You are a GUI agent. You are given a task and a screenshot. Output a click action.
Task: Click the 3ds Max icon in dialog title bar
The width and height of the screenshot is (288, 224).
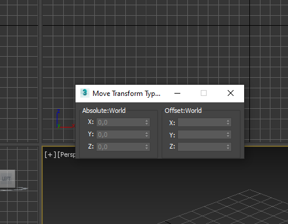coord(85,93)
